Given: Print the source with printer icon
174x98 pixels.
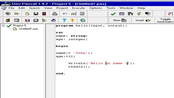Looking at the screenshot, I should 55,14.
